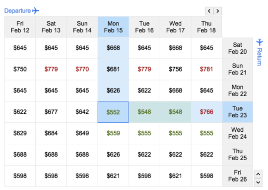Viewport: 268px width, 190px height.
Task: Click the Return airplane icon
Action: pyautogui.click(x=260, y=42)
